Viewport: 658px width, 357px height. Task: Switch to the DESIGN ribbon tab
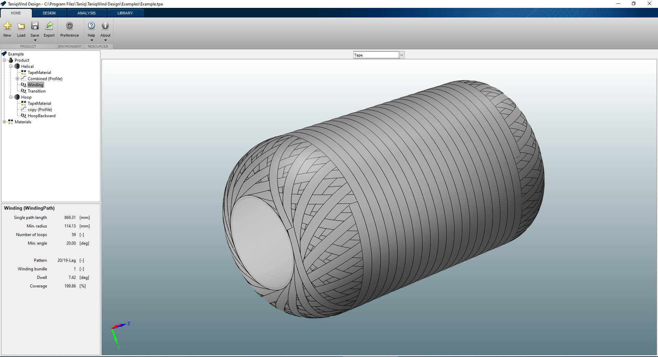[49, 13]
